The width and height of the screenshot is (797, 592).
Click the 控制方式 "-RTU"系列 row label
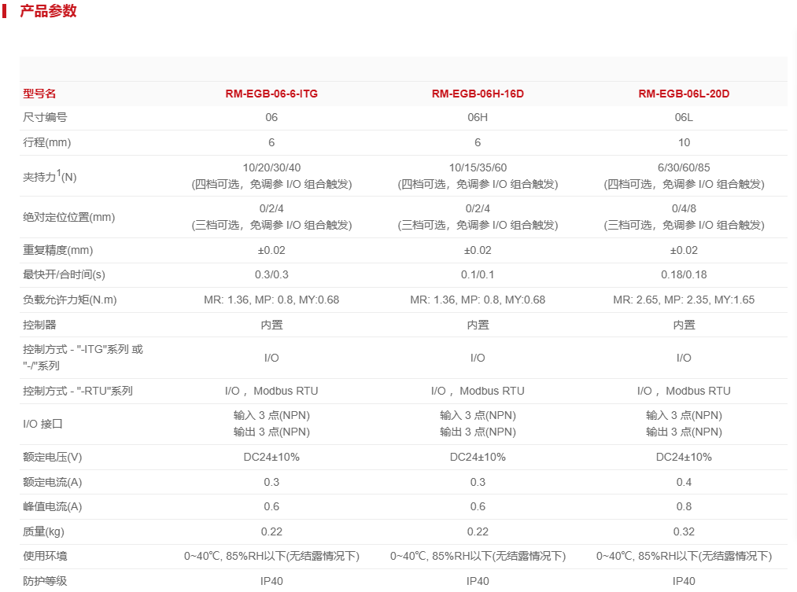click(78, 391)
